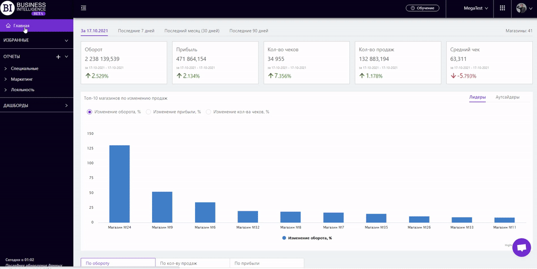Select the Изменение оборота, % radio button
Image resolution: width=537 pixels, height=269 pixels.
coord(90,112)
